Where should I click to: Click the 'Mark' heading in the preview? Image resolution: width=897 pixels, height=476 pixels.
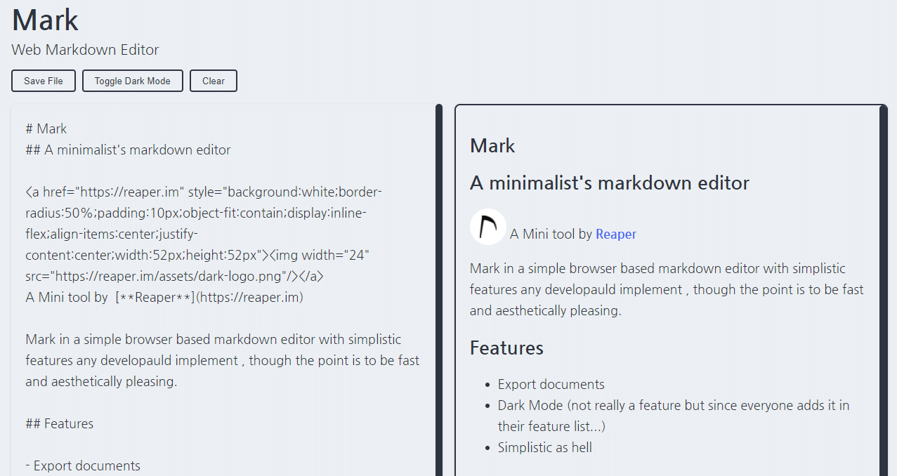(492, 145)
